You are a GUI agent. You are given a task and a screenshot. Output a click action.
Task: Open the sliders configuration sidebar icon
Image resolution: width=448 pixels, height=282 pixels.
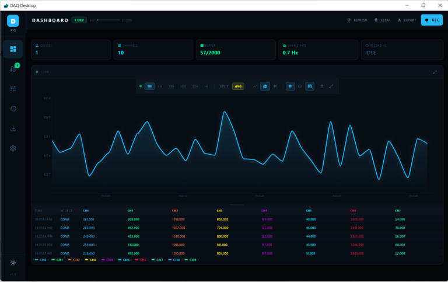click(x=13, y=89)
